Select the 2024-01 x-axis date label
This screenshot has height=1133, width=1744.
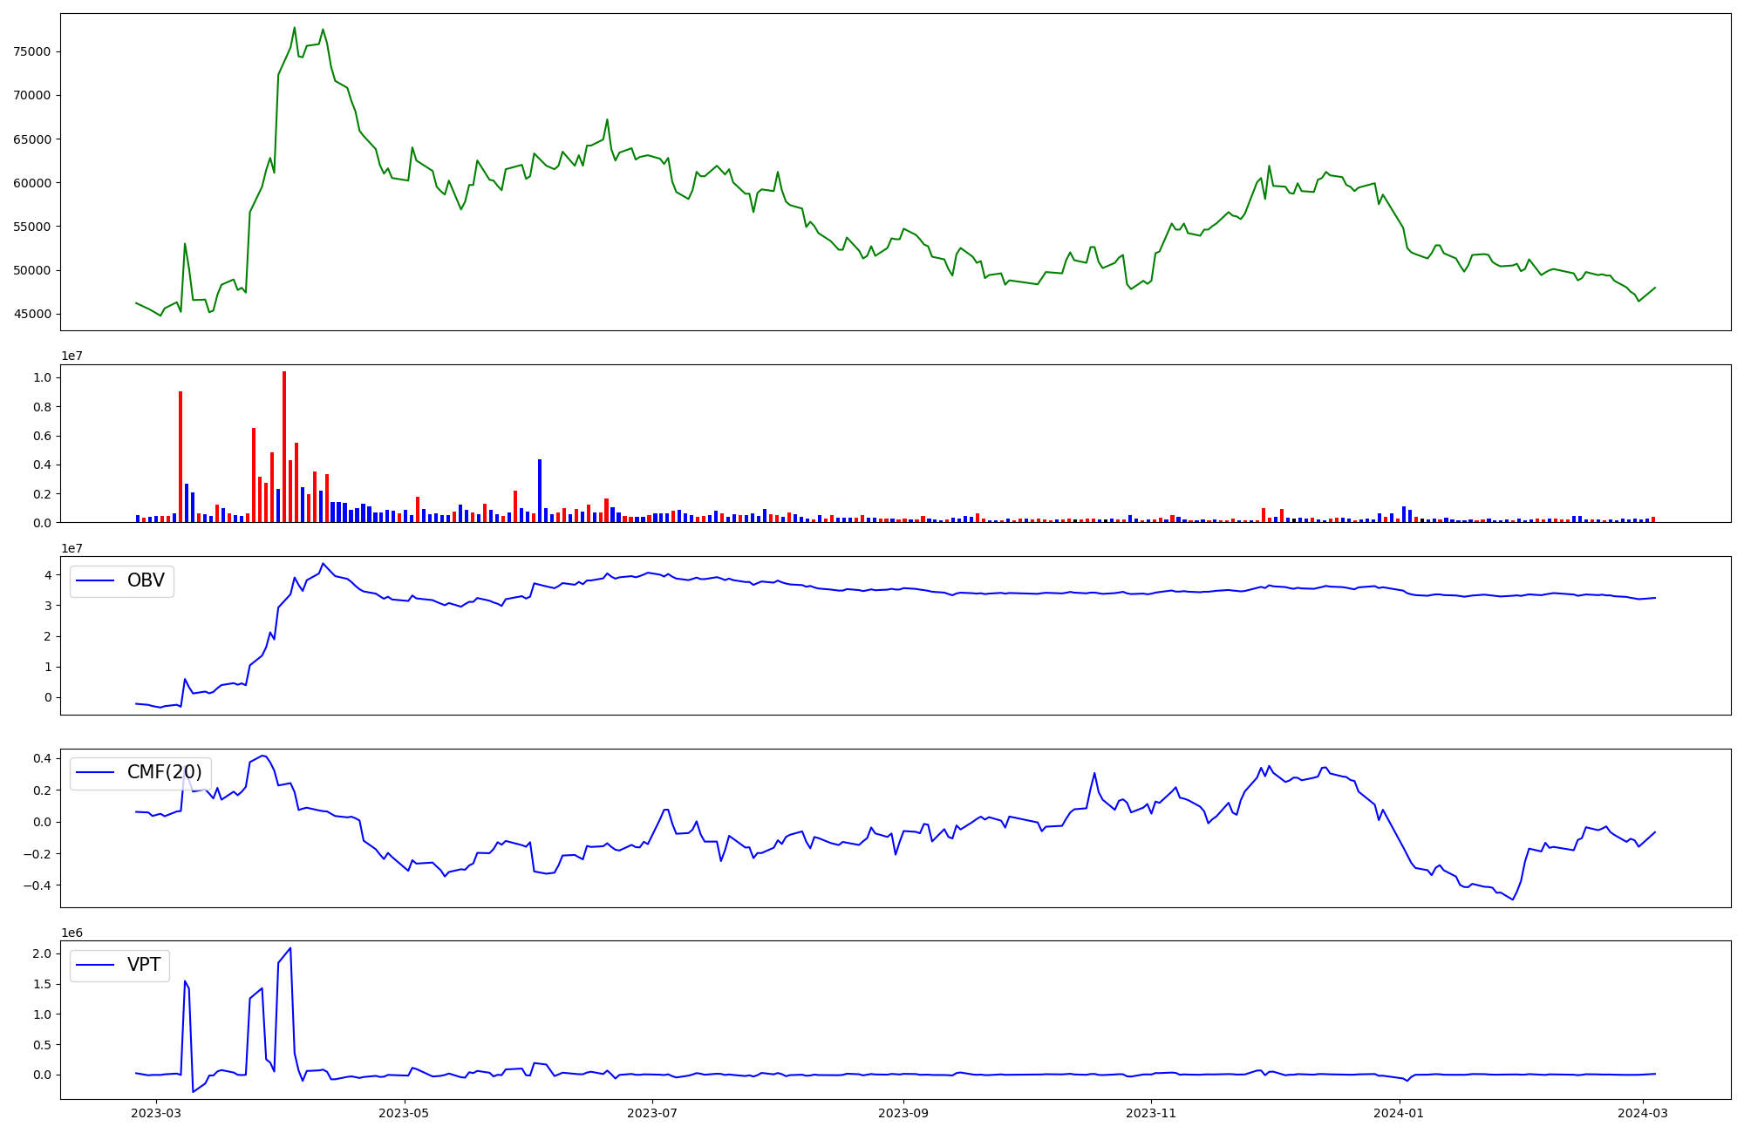coord(1399,1113)
